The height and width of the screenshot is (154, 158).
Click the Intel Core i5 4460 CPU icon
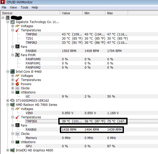pyautogui.click(x=12, y=72)
